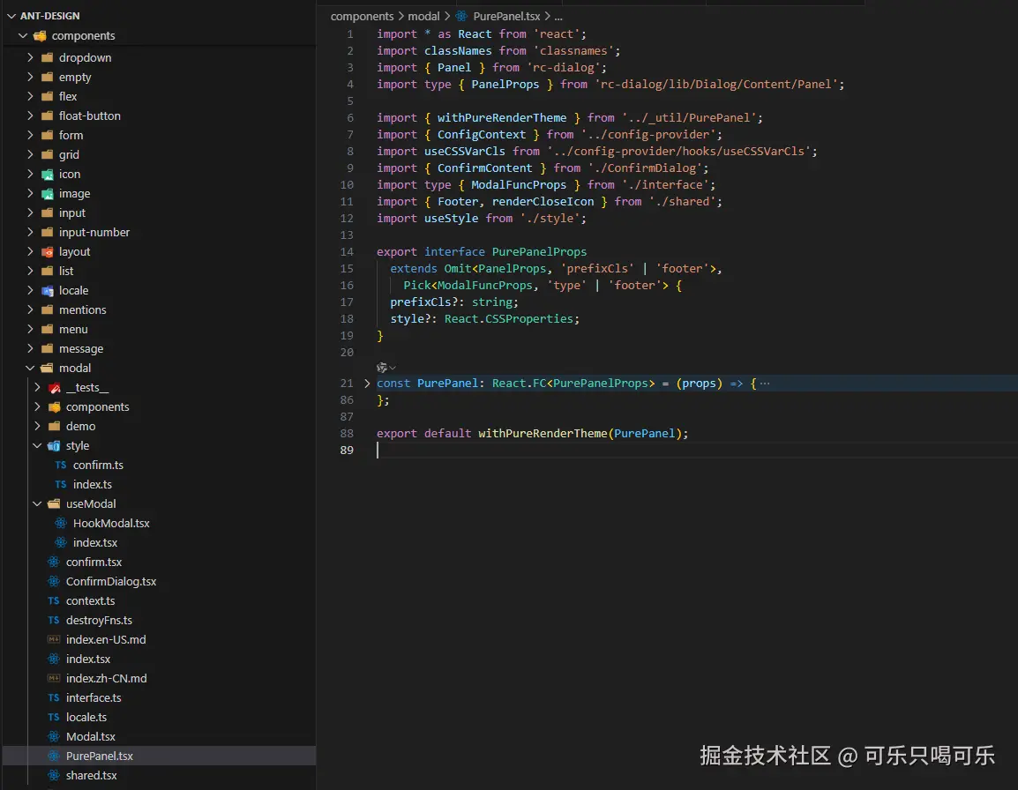Collapse the ANT-DESIGN root section chevron
Screen dimensions: 1018x790
pos(11,16)
